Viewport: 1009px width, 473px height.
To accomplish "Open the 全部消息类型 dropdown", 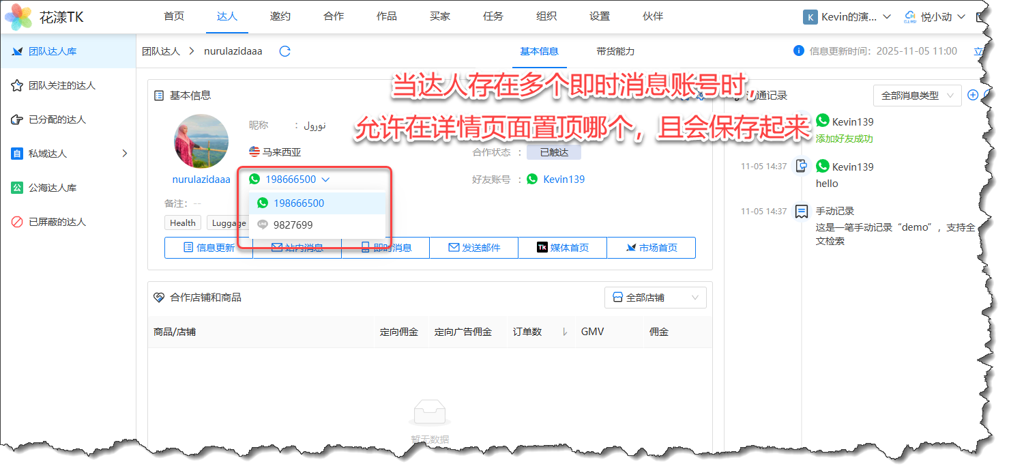I will [x=917, y=96].
